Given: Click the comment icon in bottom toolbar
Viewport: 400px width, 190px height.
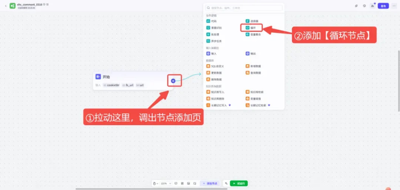Looking at the screenshot, I should (176, 183).
